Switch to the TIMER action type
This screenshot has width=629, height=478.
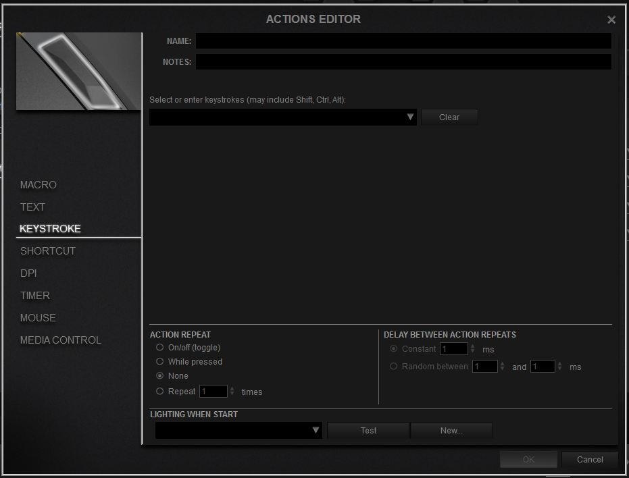tap(35, 296)
